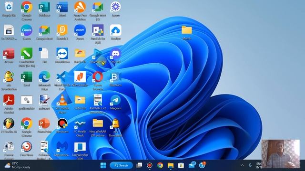Viewport: 305px width, 171px height.
Task: Open the ASIO4ALL v2 instruction shortcut
Action: 98,104
